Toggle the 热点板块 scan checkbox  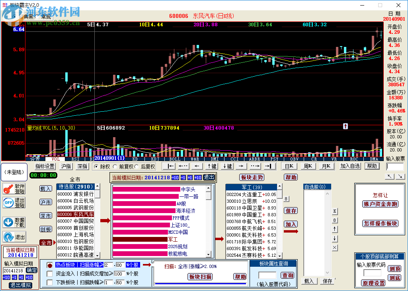50,265
